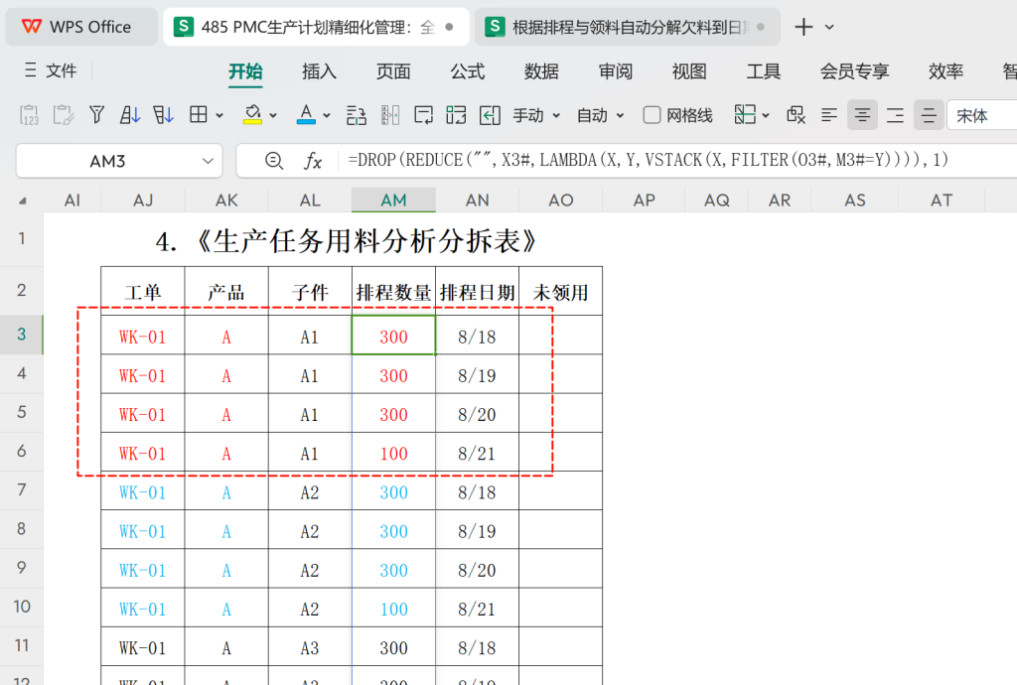Open a new tab with the plus button
1017x685 pixels.
pyautogui.click(x=802, y=27)
